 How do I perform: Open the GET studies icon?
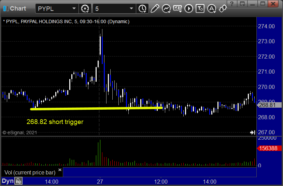click(x=178, y=9)
